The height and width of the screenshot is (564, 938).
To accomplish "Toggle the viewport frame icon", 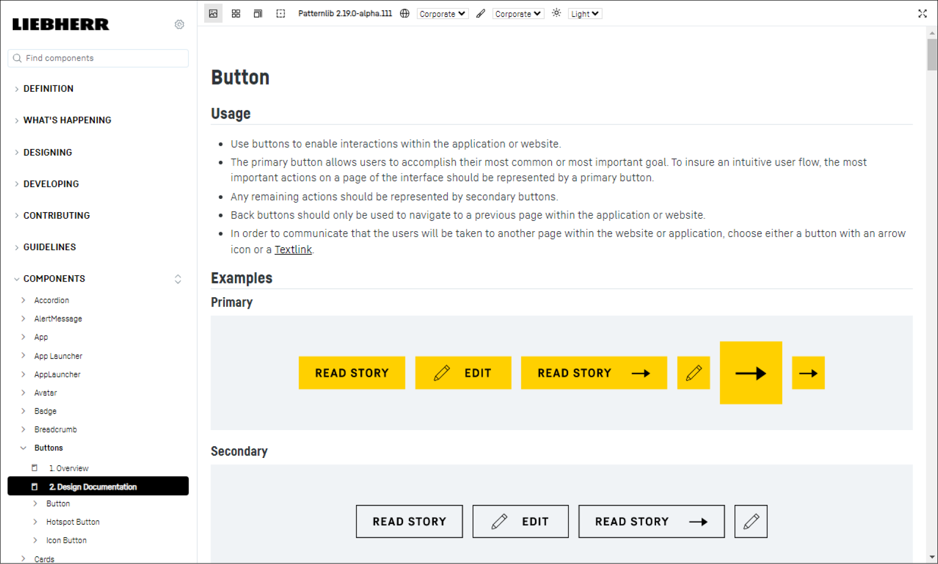I will 280,13.
